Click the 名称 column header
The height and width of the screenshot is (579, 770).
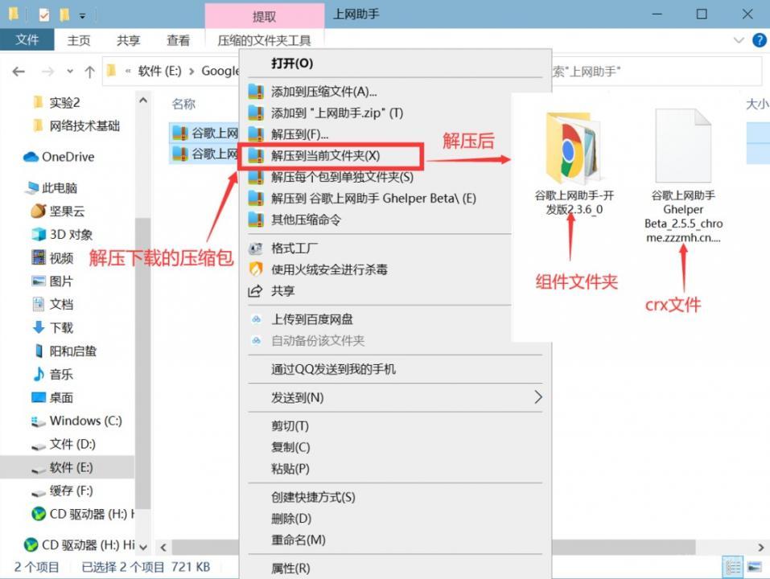click(183, 104)
